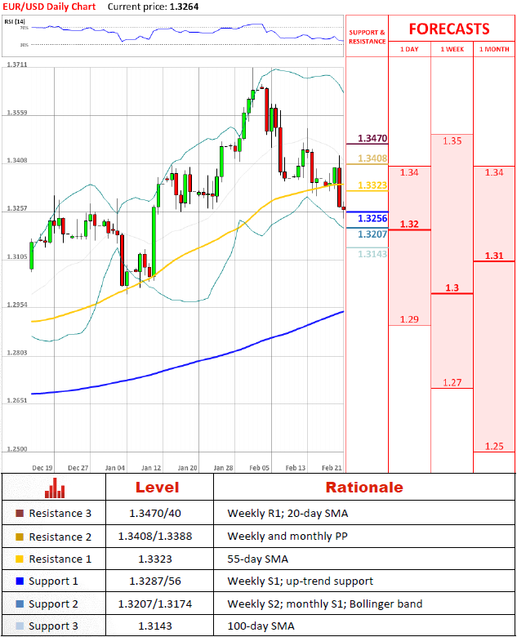Click the Resistance 2 gold color swatch

(20, 537)
